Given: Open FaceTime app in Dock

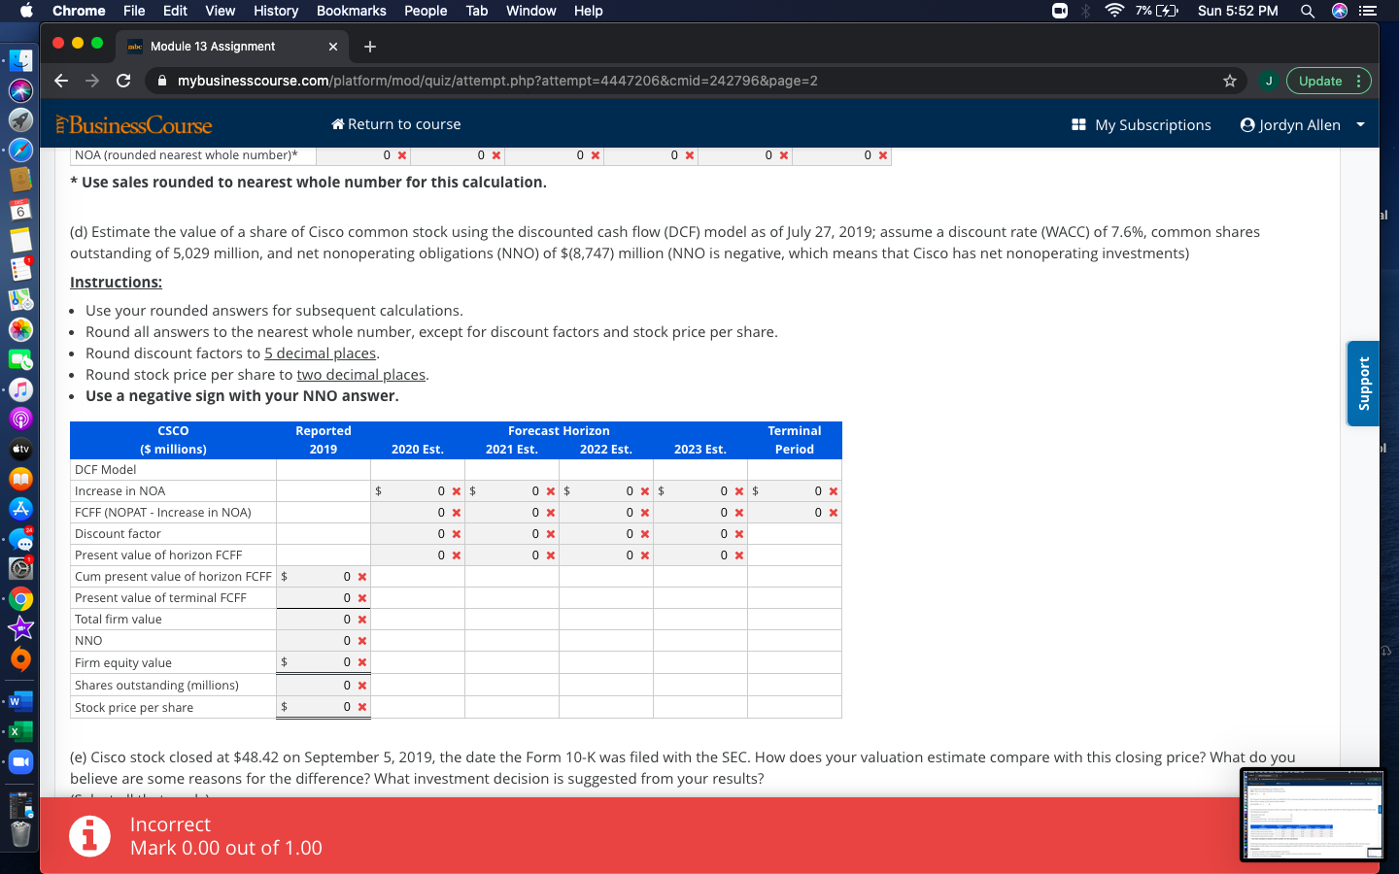Looking at the screenshot, I should click(x=20, y=359).
